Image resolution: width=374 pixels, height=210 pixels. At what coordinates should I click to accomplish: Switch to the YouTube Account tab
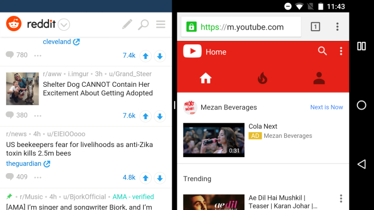pyautogui.click(x=319, y=78)
